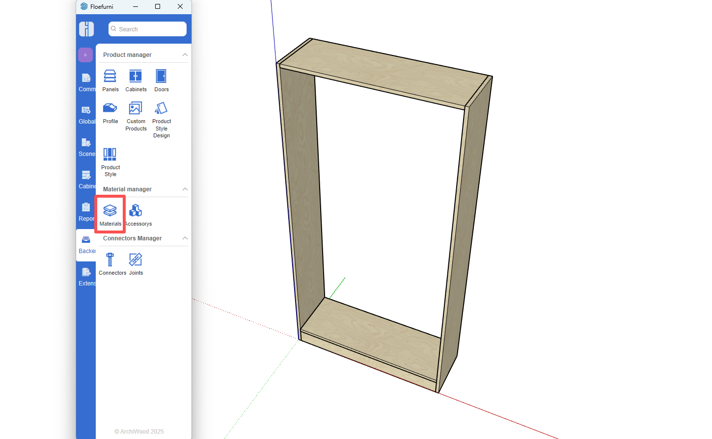Screen dimensions: 712x439
Task: Collapse the Connectors Manager section
Action: (x=185, y=238)
